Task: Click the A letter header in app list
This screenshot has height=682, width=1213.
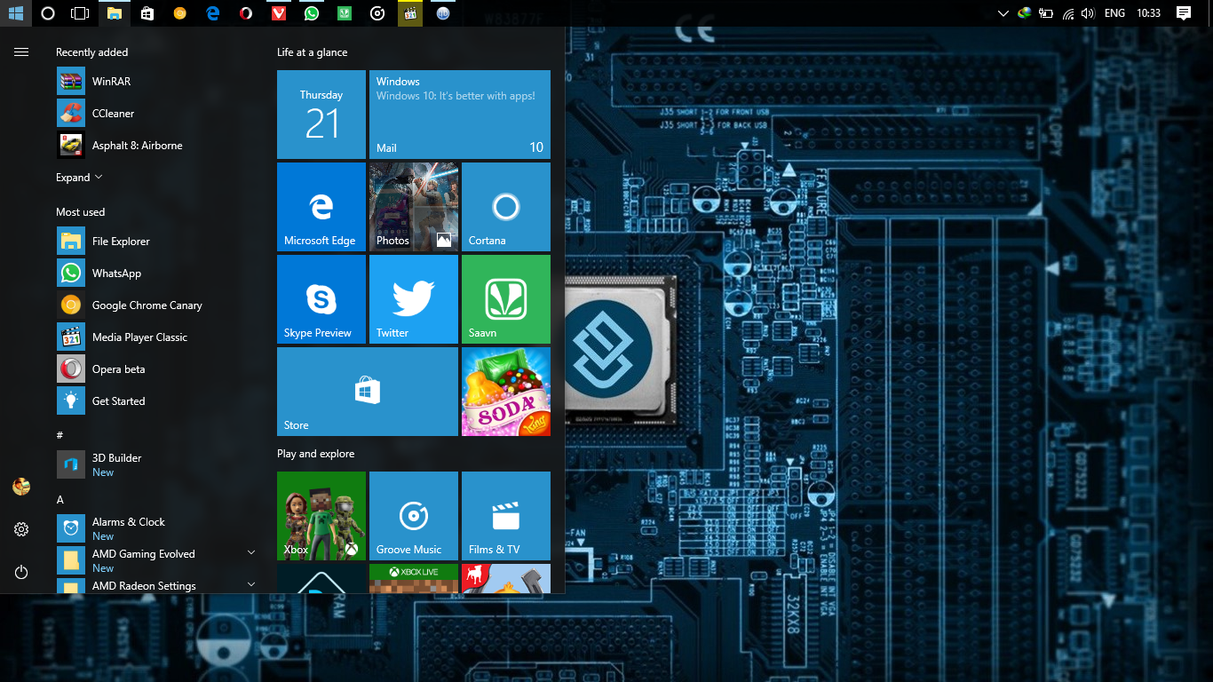Action: click(x=60, y=500)
